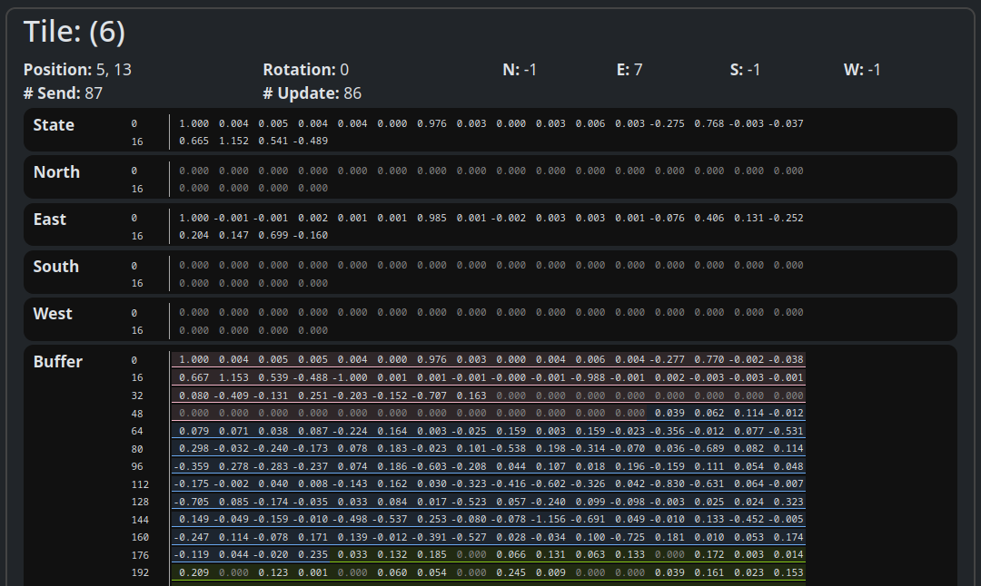
Task: Select the Position: 5, 13 field
Action: tap(77, 70)
